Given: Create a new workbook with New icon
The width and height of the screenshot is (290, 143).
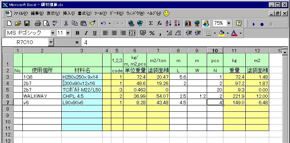Looking at the screenshot, I should 9,23.
